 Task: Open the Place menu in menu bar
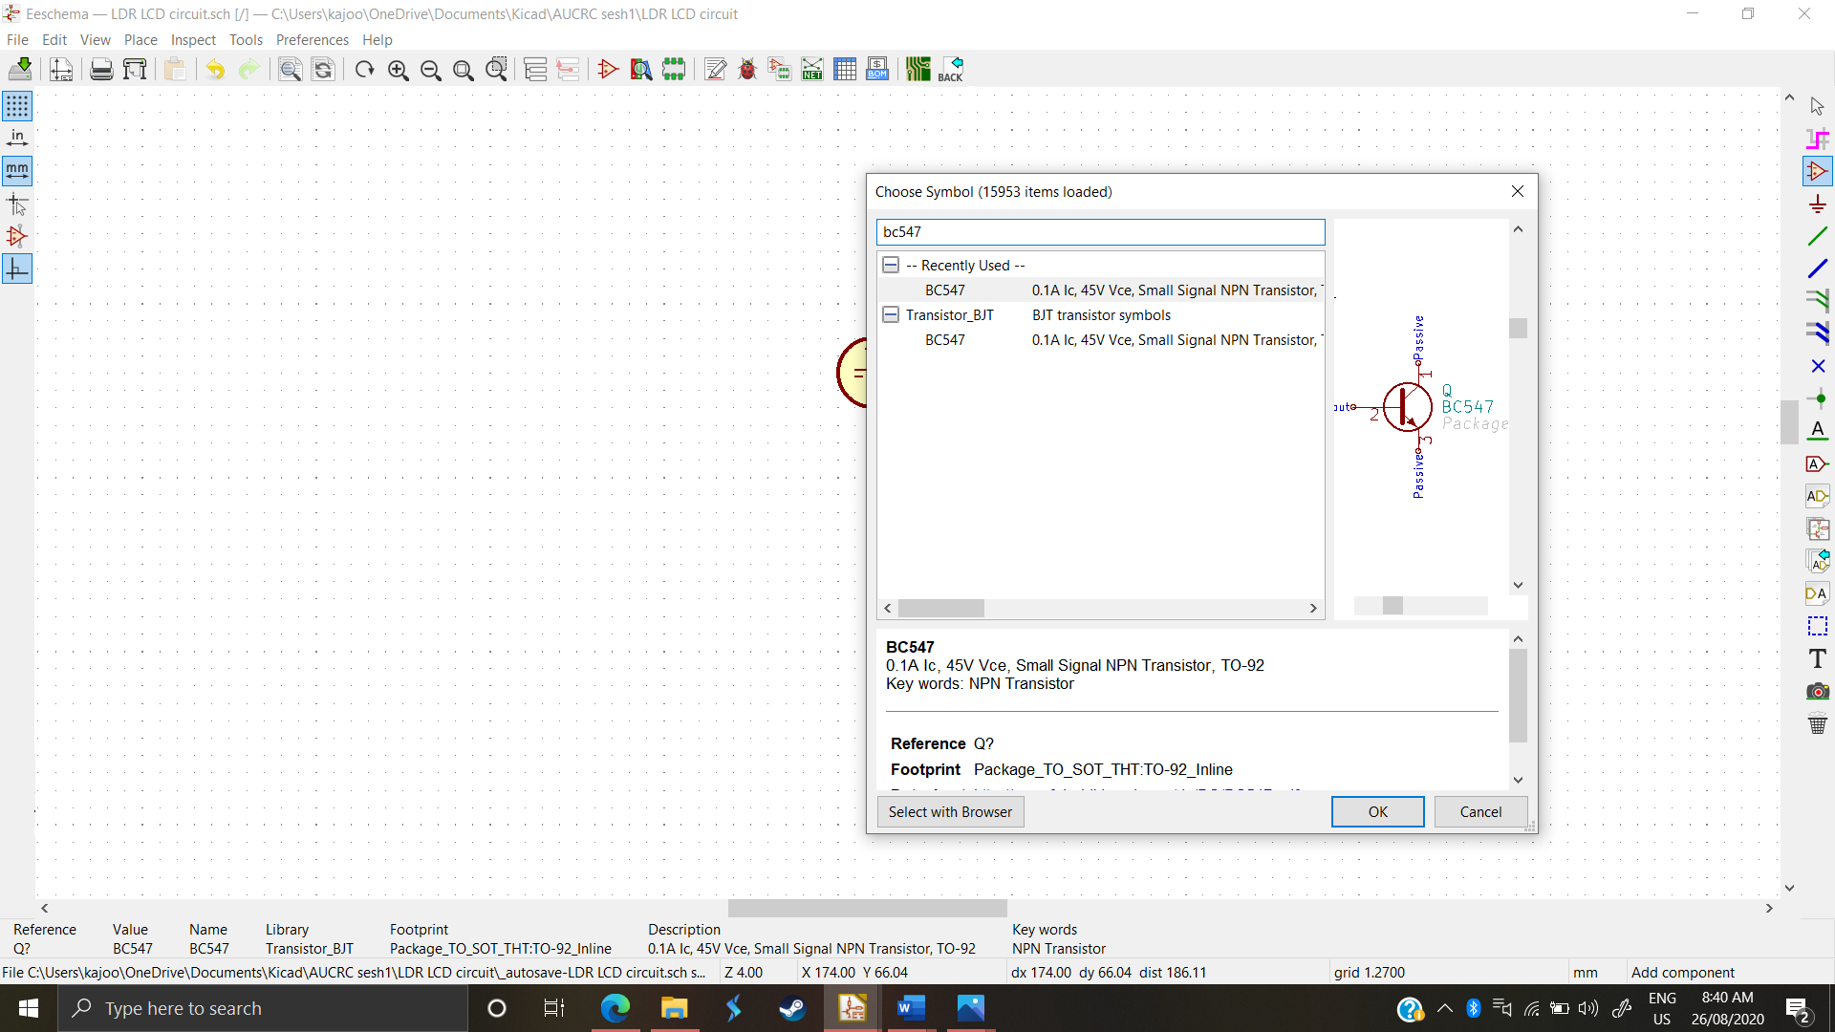pos(140,39)
